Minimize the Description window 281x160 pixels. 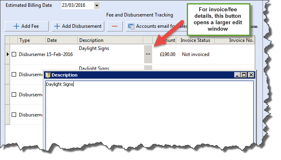tap(237, 75)
